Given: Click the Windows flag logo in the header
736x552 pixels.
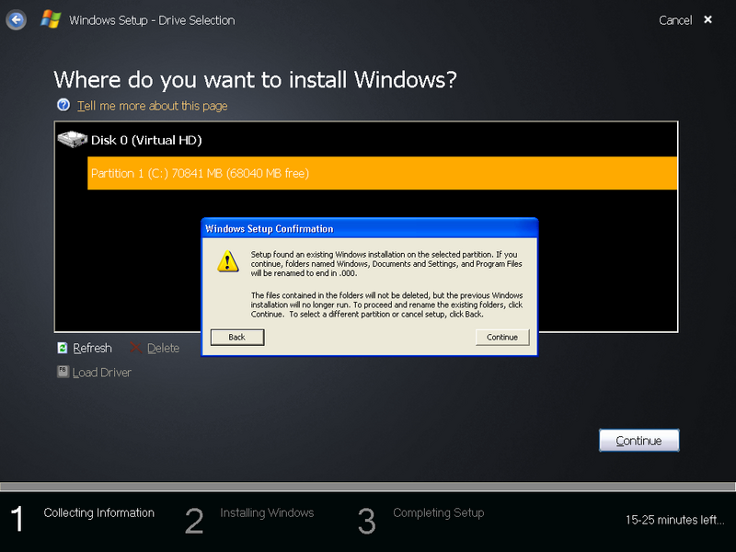Looking at the screenshot, I should tap(51, 19).
